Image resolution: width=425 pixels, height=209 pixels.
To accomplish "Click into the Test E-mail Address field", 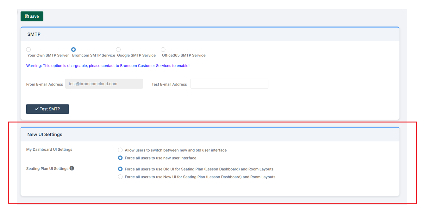I will tap(229, 84).
